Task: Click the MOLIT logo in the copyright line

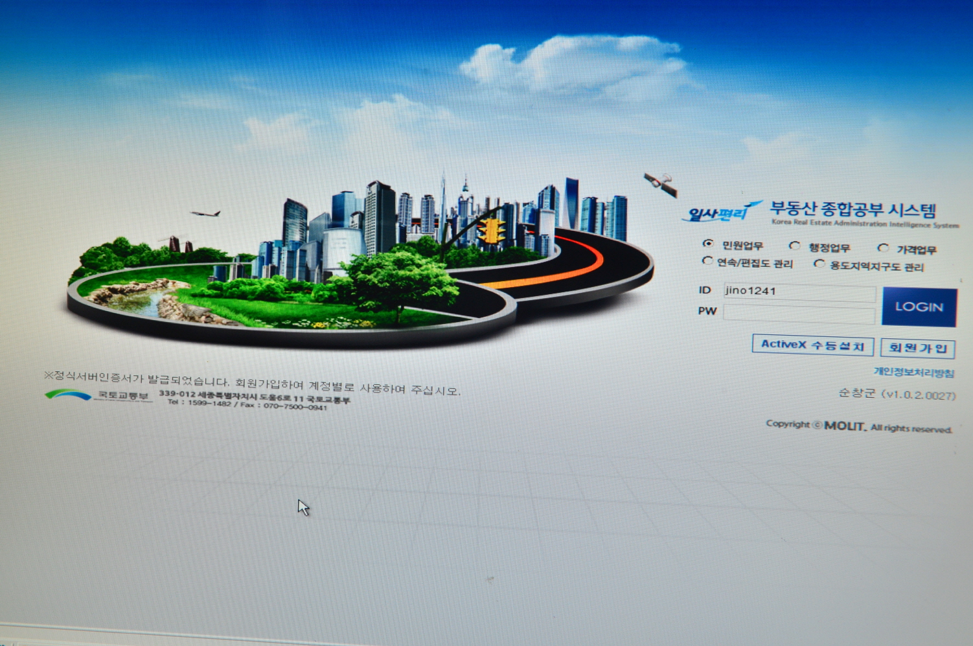Action: [844, 426]
